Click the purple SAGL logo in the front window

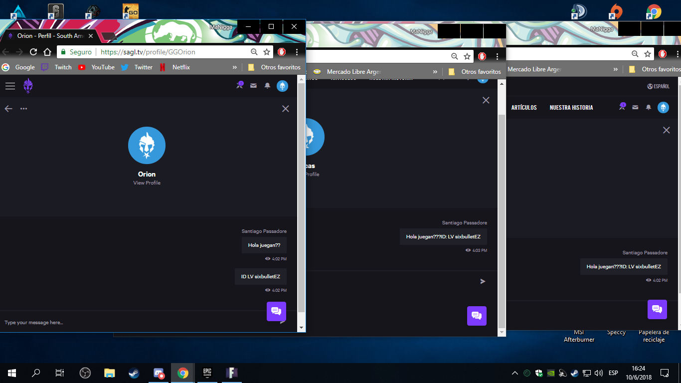coord(28,86)
